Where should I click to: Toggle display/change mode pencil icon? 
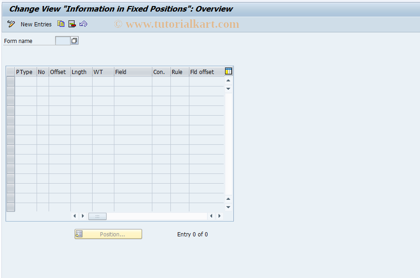click(11, 24)
